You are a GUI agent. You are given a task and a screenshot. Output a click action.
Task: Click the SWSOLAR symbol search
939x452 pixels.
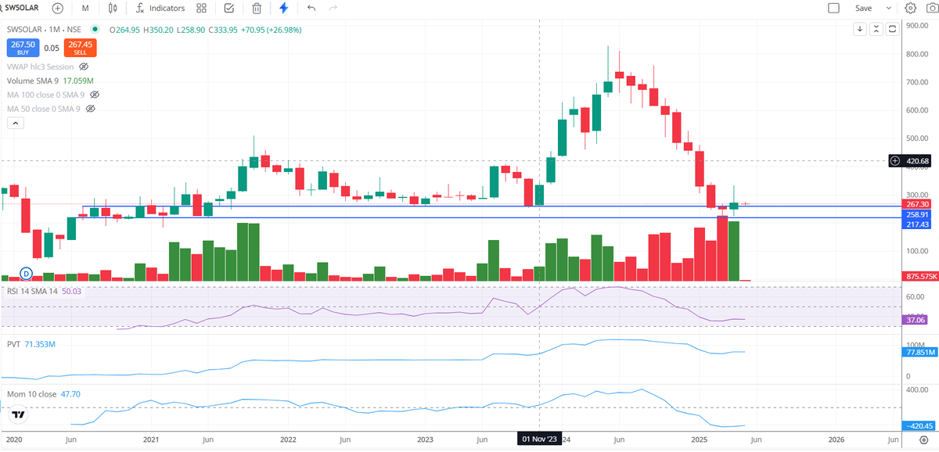[23, 8]
